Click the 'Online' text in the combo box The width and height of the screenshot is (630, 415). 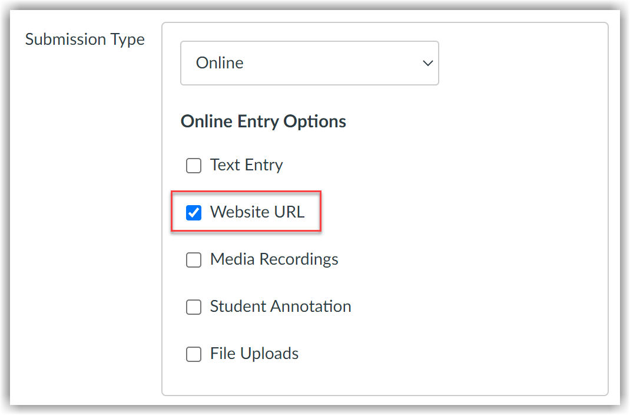[220, 63]
